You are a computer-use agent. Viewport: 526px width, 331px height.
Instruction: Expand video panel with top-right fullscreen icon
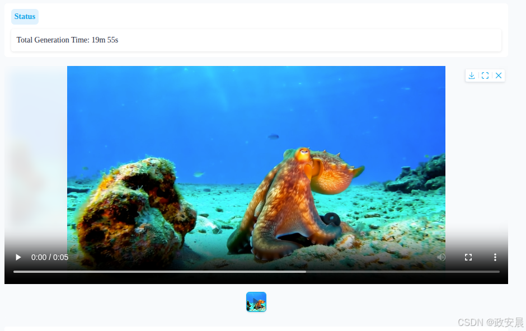pyautogui.click(x=485, y=75)
